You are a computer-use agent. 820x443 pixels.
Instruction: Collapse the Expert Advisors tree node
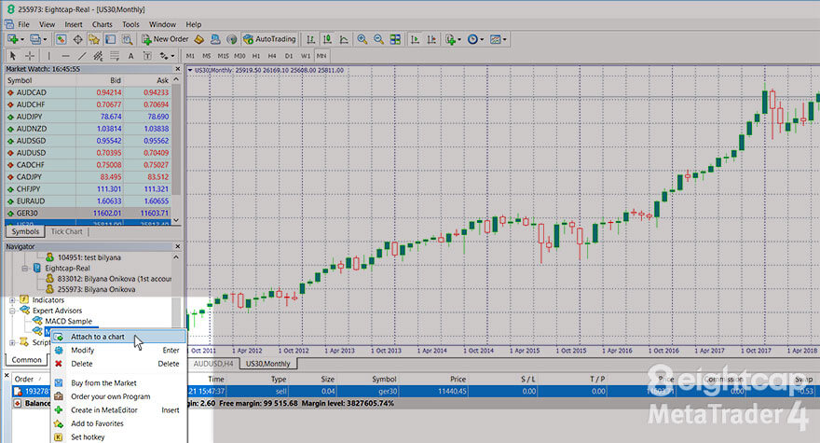pos(12,311)
